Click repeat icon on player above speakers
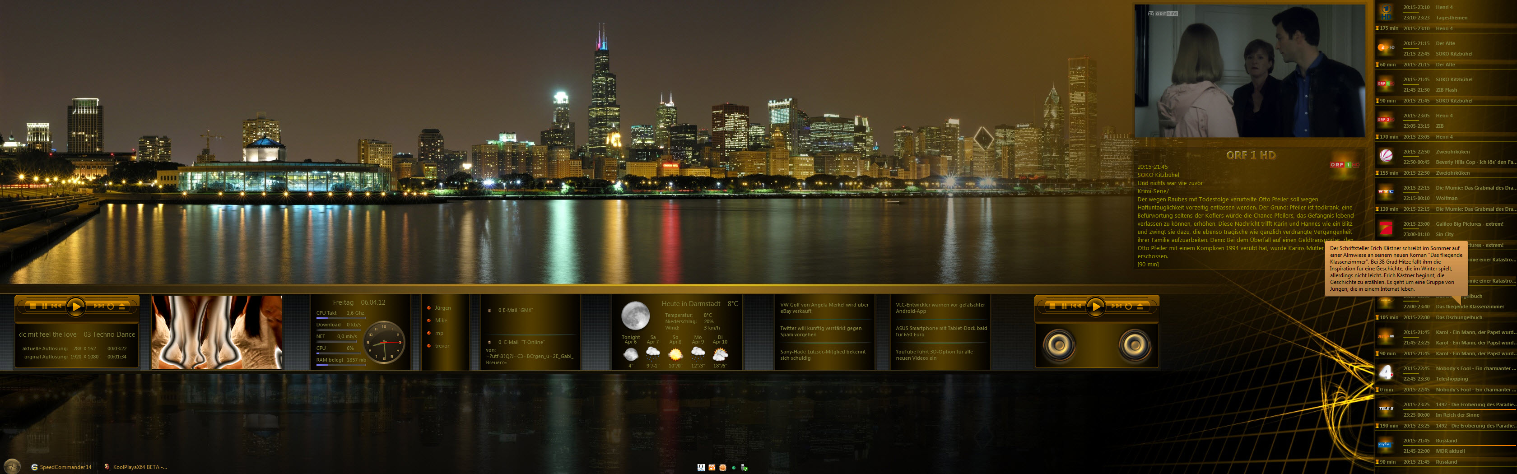The height and width of the screenshot is (474, 1517). (x=1128, y=306)
